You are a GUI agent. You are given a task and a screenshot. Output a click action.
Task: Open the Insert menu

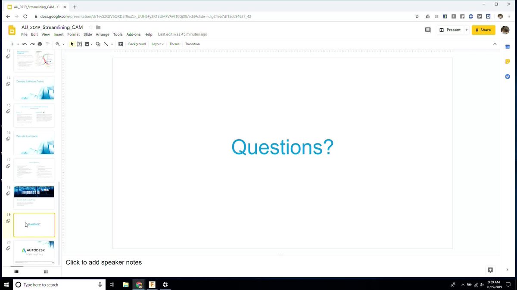[x=58, y=34]
